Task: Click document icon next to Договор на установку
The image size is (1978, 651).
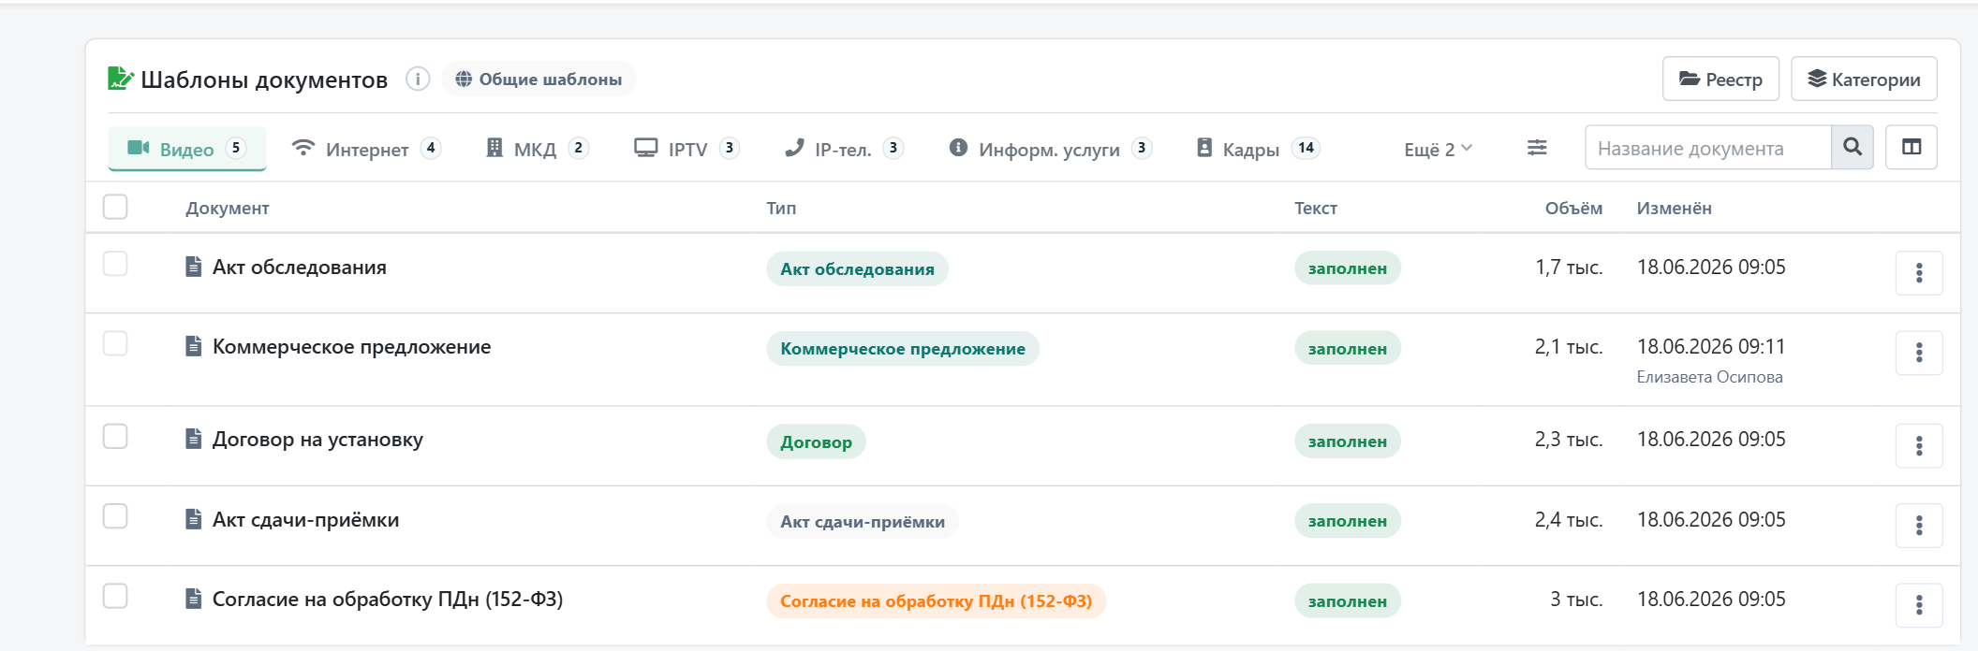Action: coord(194,440)
